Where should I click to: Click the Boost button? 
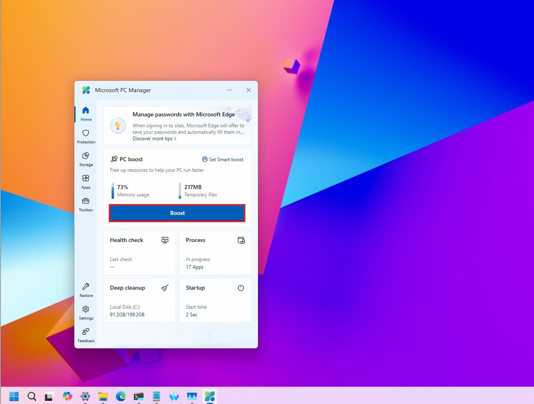point(177,213)
